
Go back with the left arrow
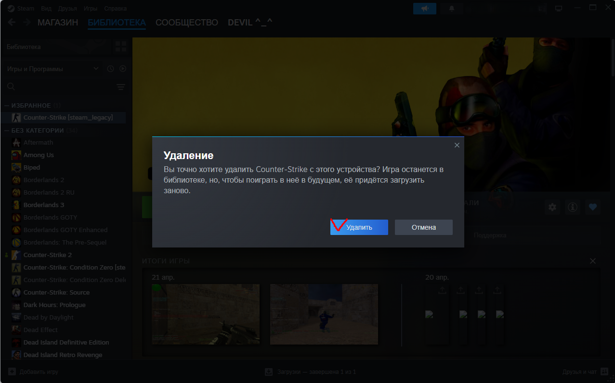[12, 23]
